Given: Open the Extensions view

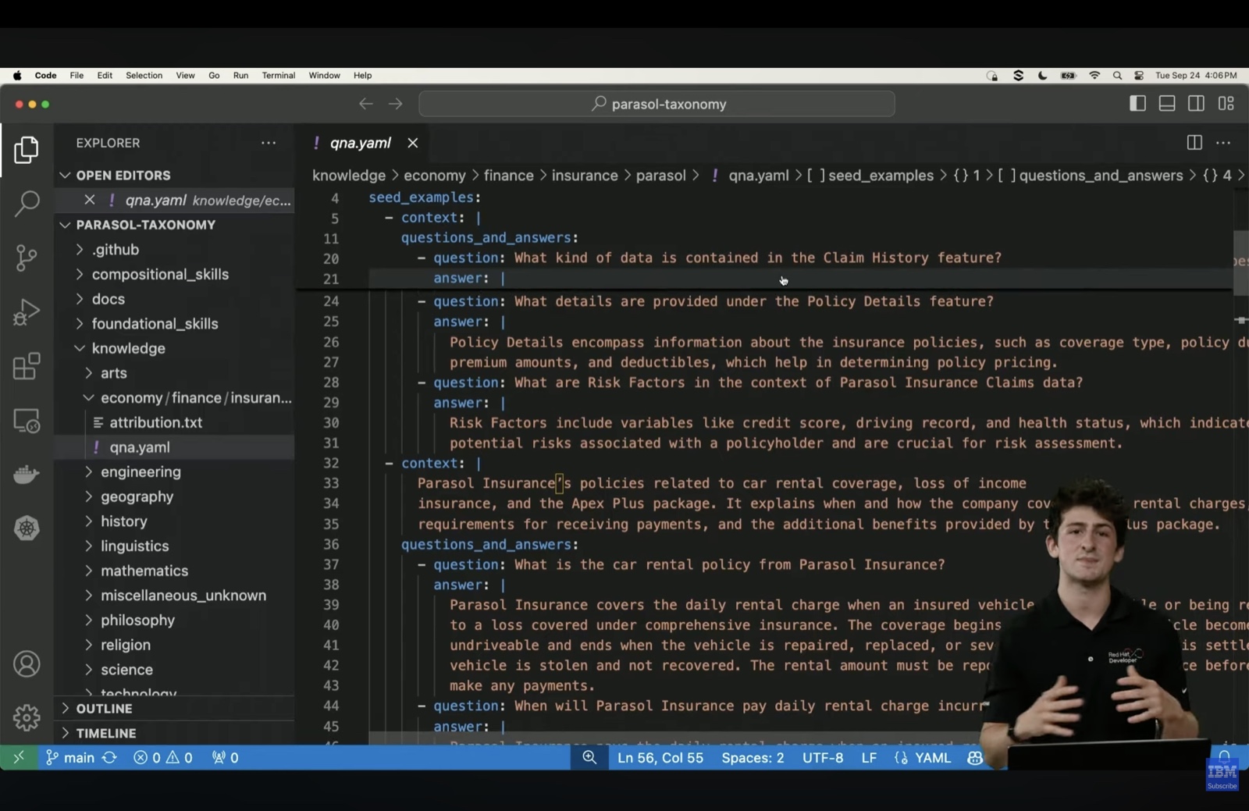Looking at the screenshot, I should click(x=27, y=366).
